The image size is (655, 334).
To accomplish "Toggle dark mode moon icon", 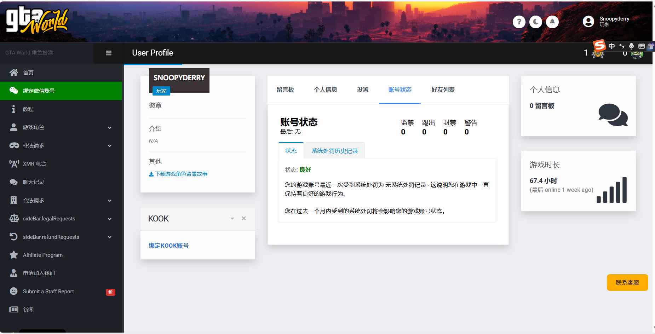I will (x=536, y=22).
